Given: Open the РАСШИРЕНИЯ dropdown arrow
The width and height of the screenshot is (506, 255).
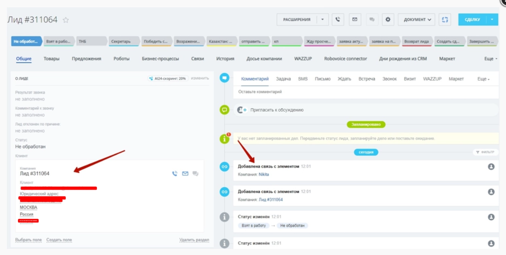Looking at the screenshot, I should coord(322,20).
